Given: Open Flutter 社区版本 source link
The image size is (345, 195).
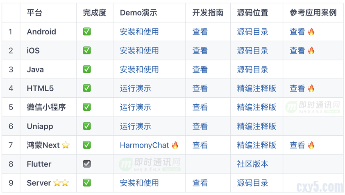Looking at the screenshot, I should click(252, 164).
